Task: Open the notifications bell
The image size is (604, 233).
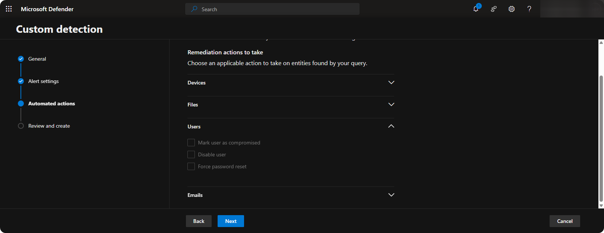Action: tap(476, 9)
